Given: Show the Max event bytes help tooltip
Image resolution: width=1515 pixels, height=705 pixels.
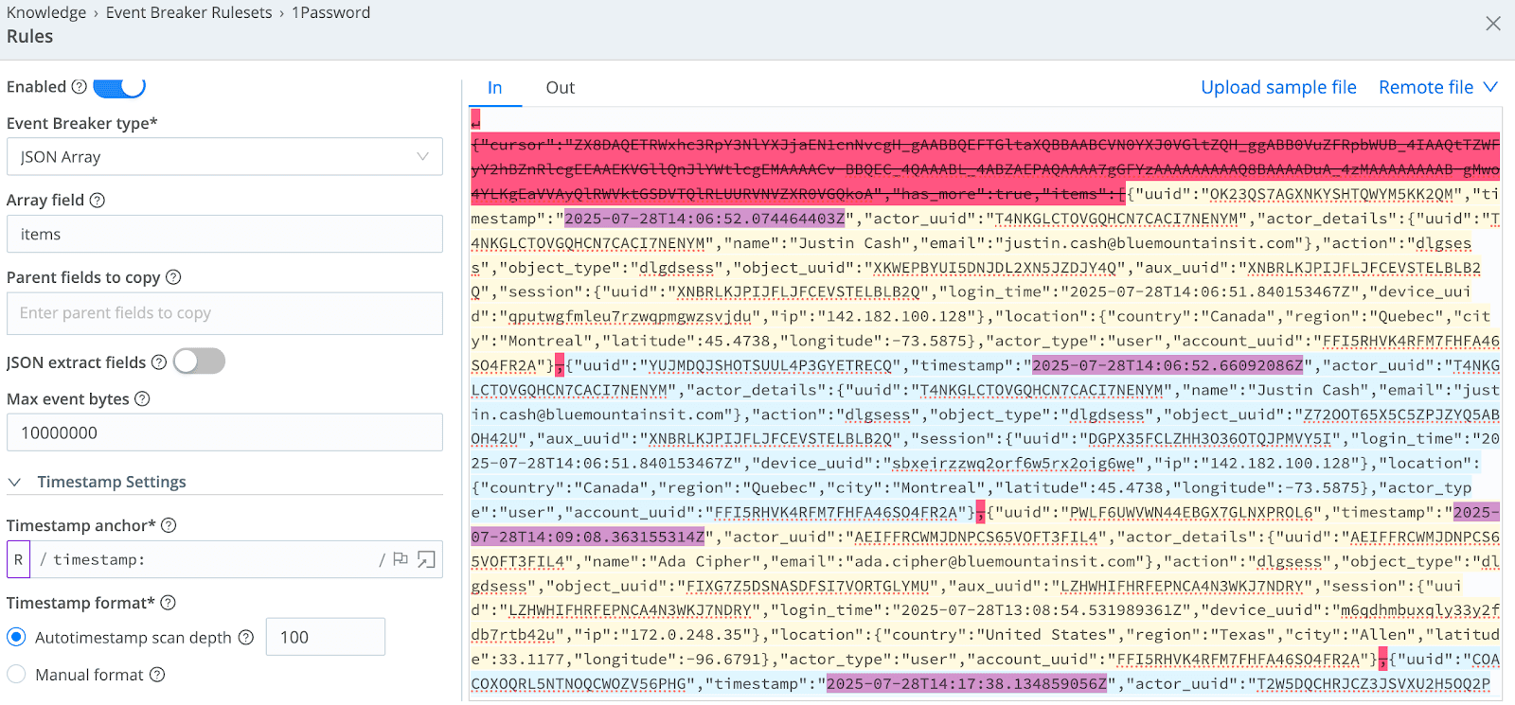Looking at the screenshot, I should (142, 399).
